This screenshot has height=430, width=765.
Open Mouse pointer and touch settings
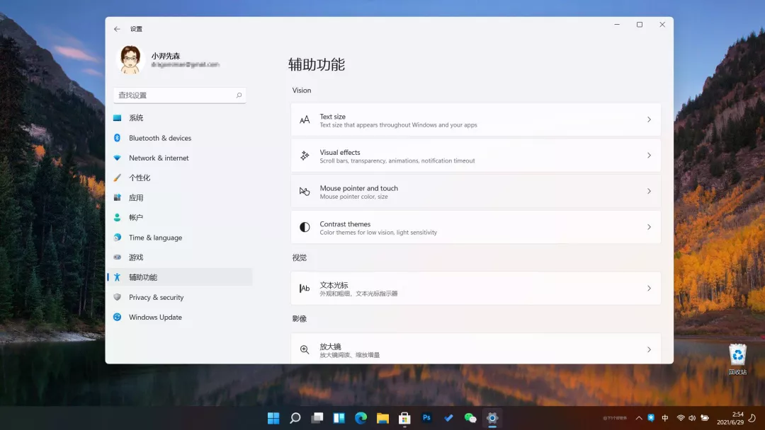(x=475, y=192)
